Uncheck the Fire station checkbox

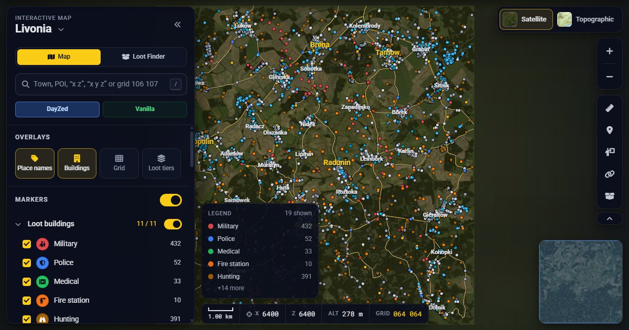pyautogui.click(x=27, y=301)
